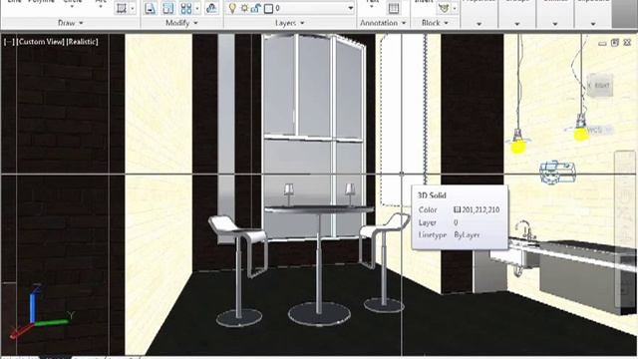
Task: Close the drawing viewport window
Action: point(627,42)
